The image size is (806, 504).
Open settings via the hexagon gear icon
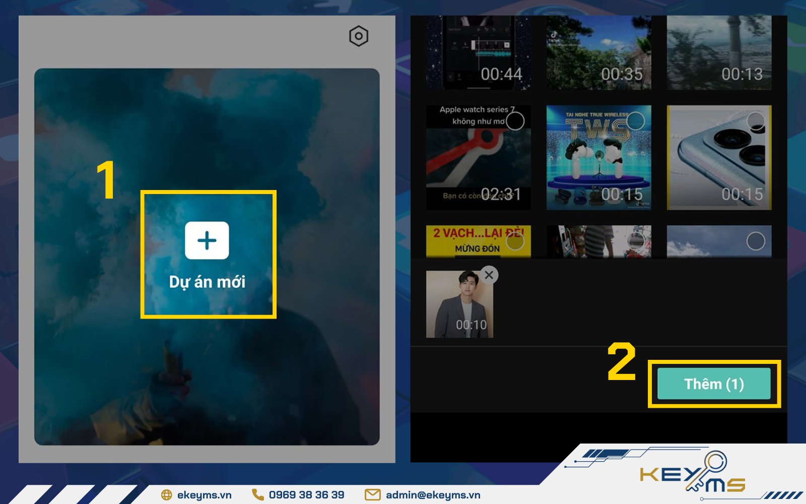pyautogui.click(x=359, y=36)
